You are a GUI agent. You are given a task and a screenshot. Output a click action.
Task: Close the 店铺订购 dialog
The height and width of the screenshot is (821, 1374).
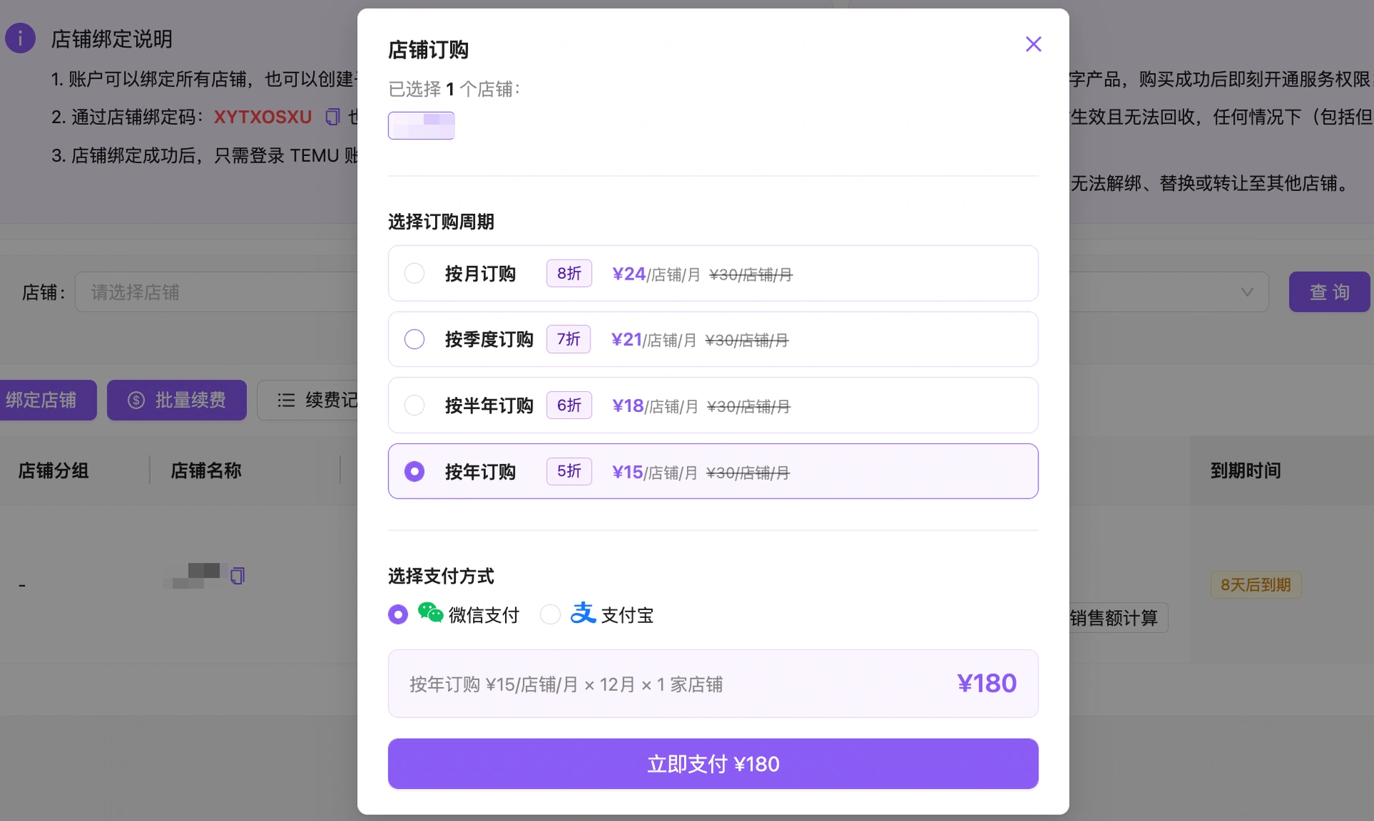[1033, 44]
